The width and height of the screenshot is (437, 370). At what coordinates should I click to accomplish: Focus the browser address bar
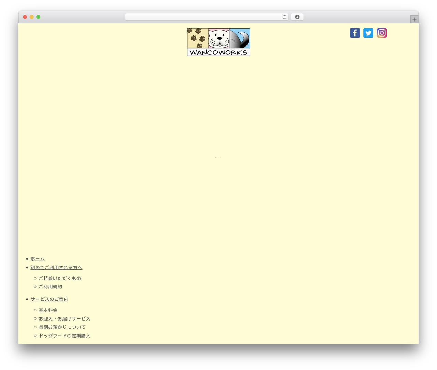tap(207, 17)
